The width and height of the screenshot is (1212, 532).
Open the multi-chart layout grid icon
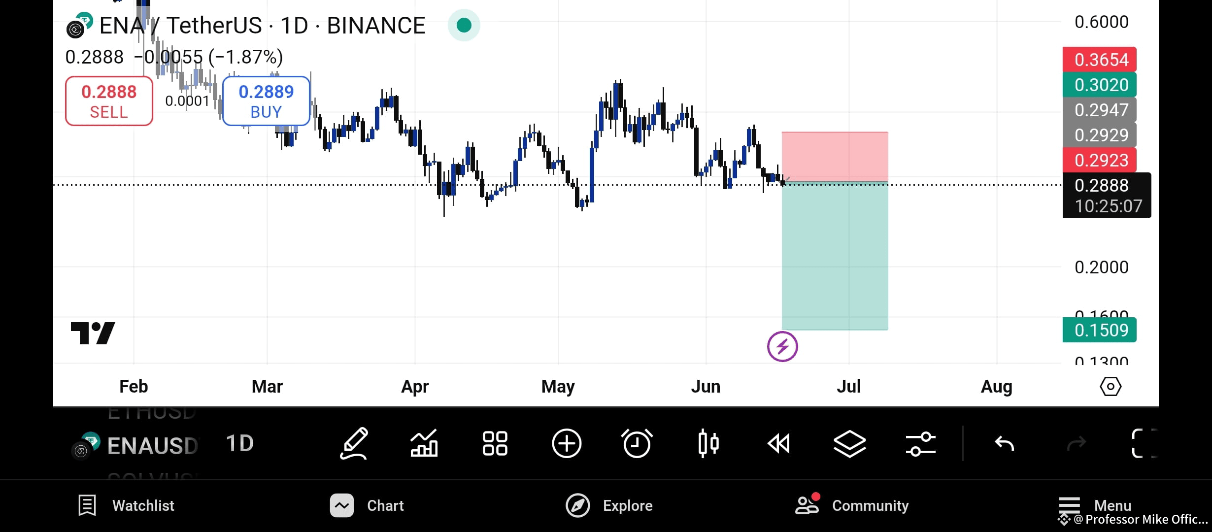(x=494, y=443)
